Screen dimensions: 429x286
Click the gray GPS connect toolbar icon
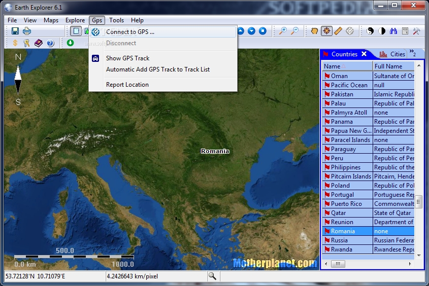click(350, 31)
